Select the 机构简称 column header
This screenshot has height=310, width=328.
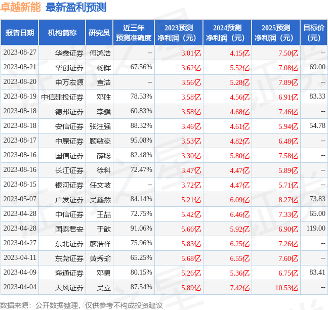[x=62, y=32]
